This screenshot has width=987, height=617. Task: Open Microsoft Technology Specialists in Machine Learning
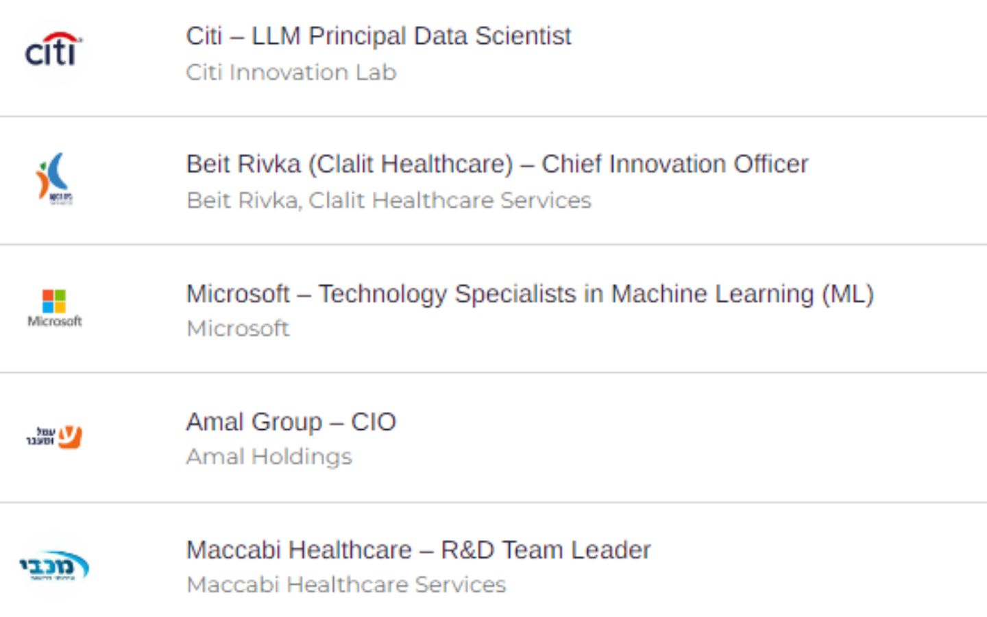click(530, 293)
